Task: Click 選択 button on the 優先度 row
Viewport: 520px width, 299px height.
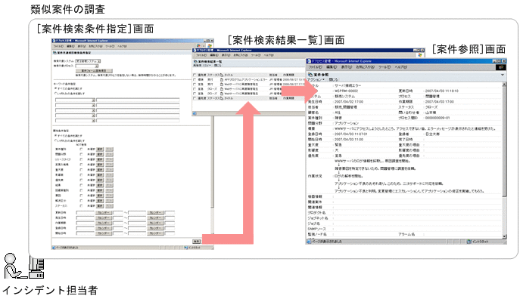Action: point(100,180)
